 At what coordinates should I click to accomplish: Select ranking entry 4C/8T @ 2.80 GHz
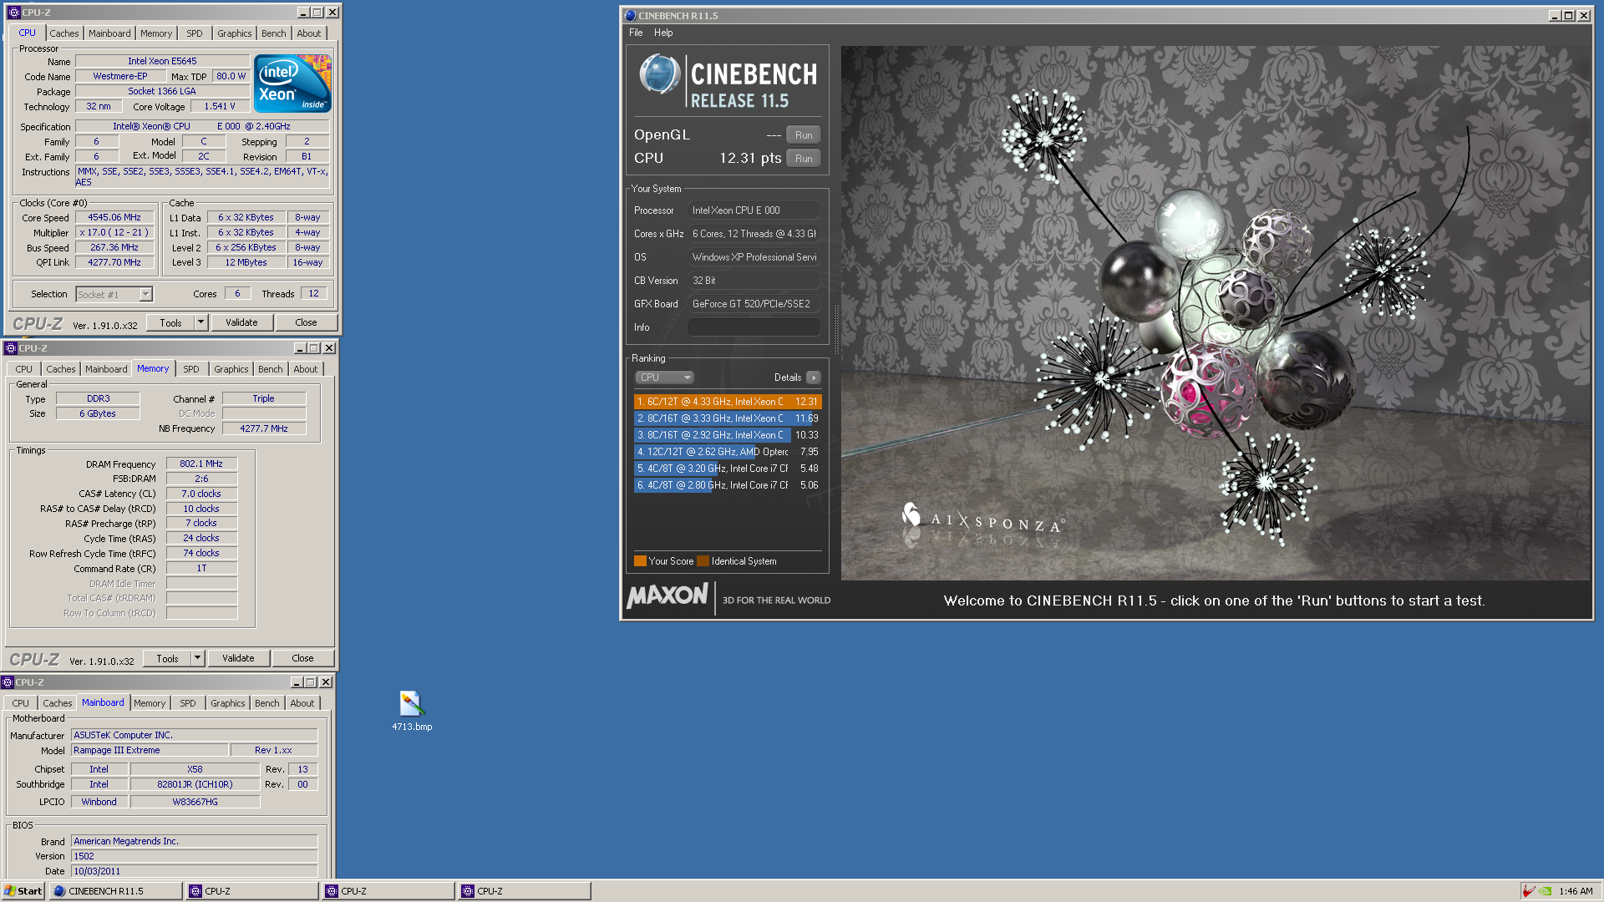[x=728, y=485]
